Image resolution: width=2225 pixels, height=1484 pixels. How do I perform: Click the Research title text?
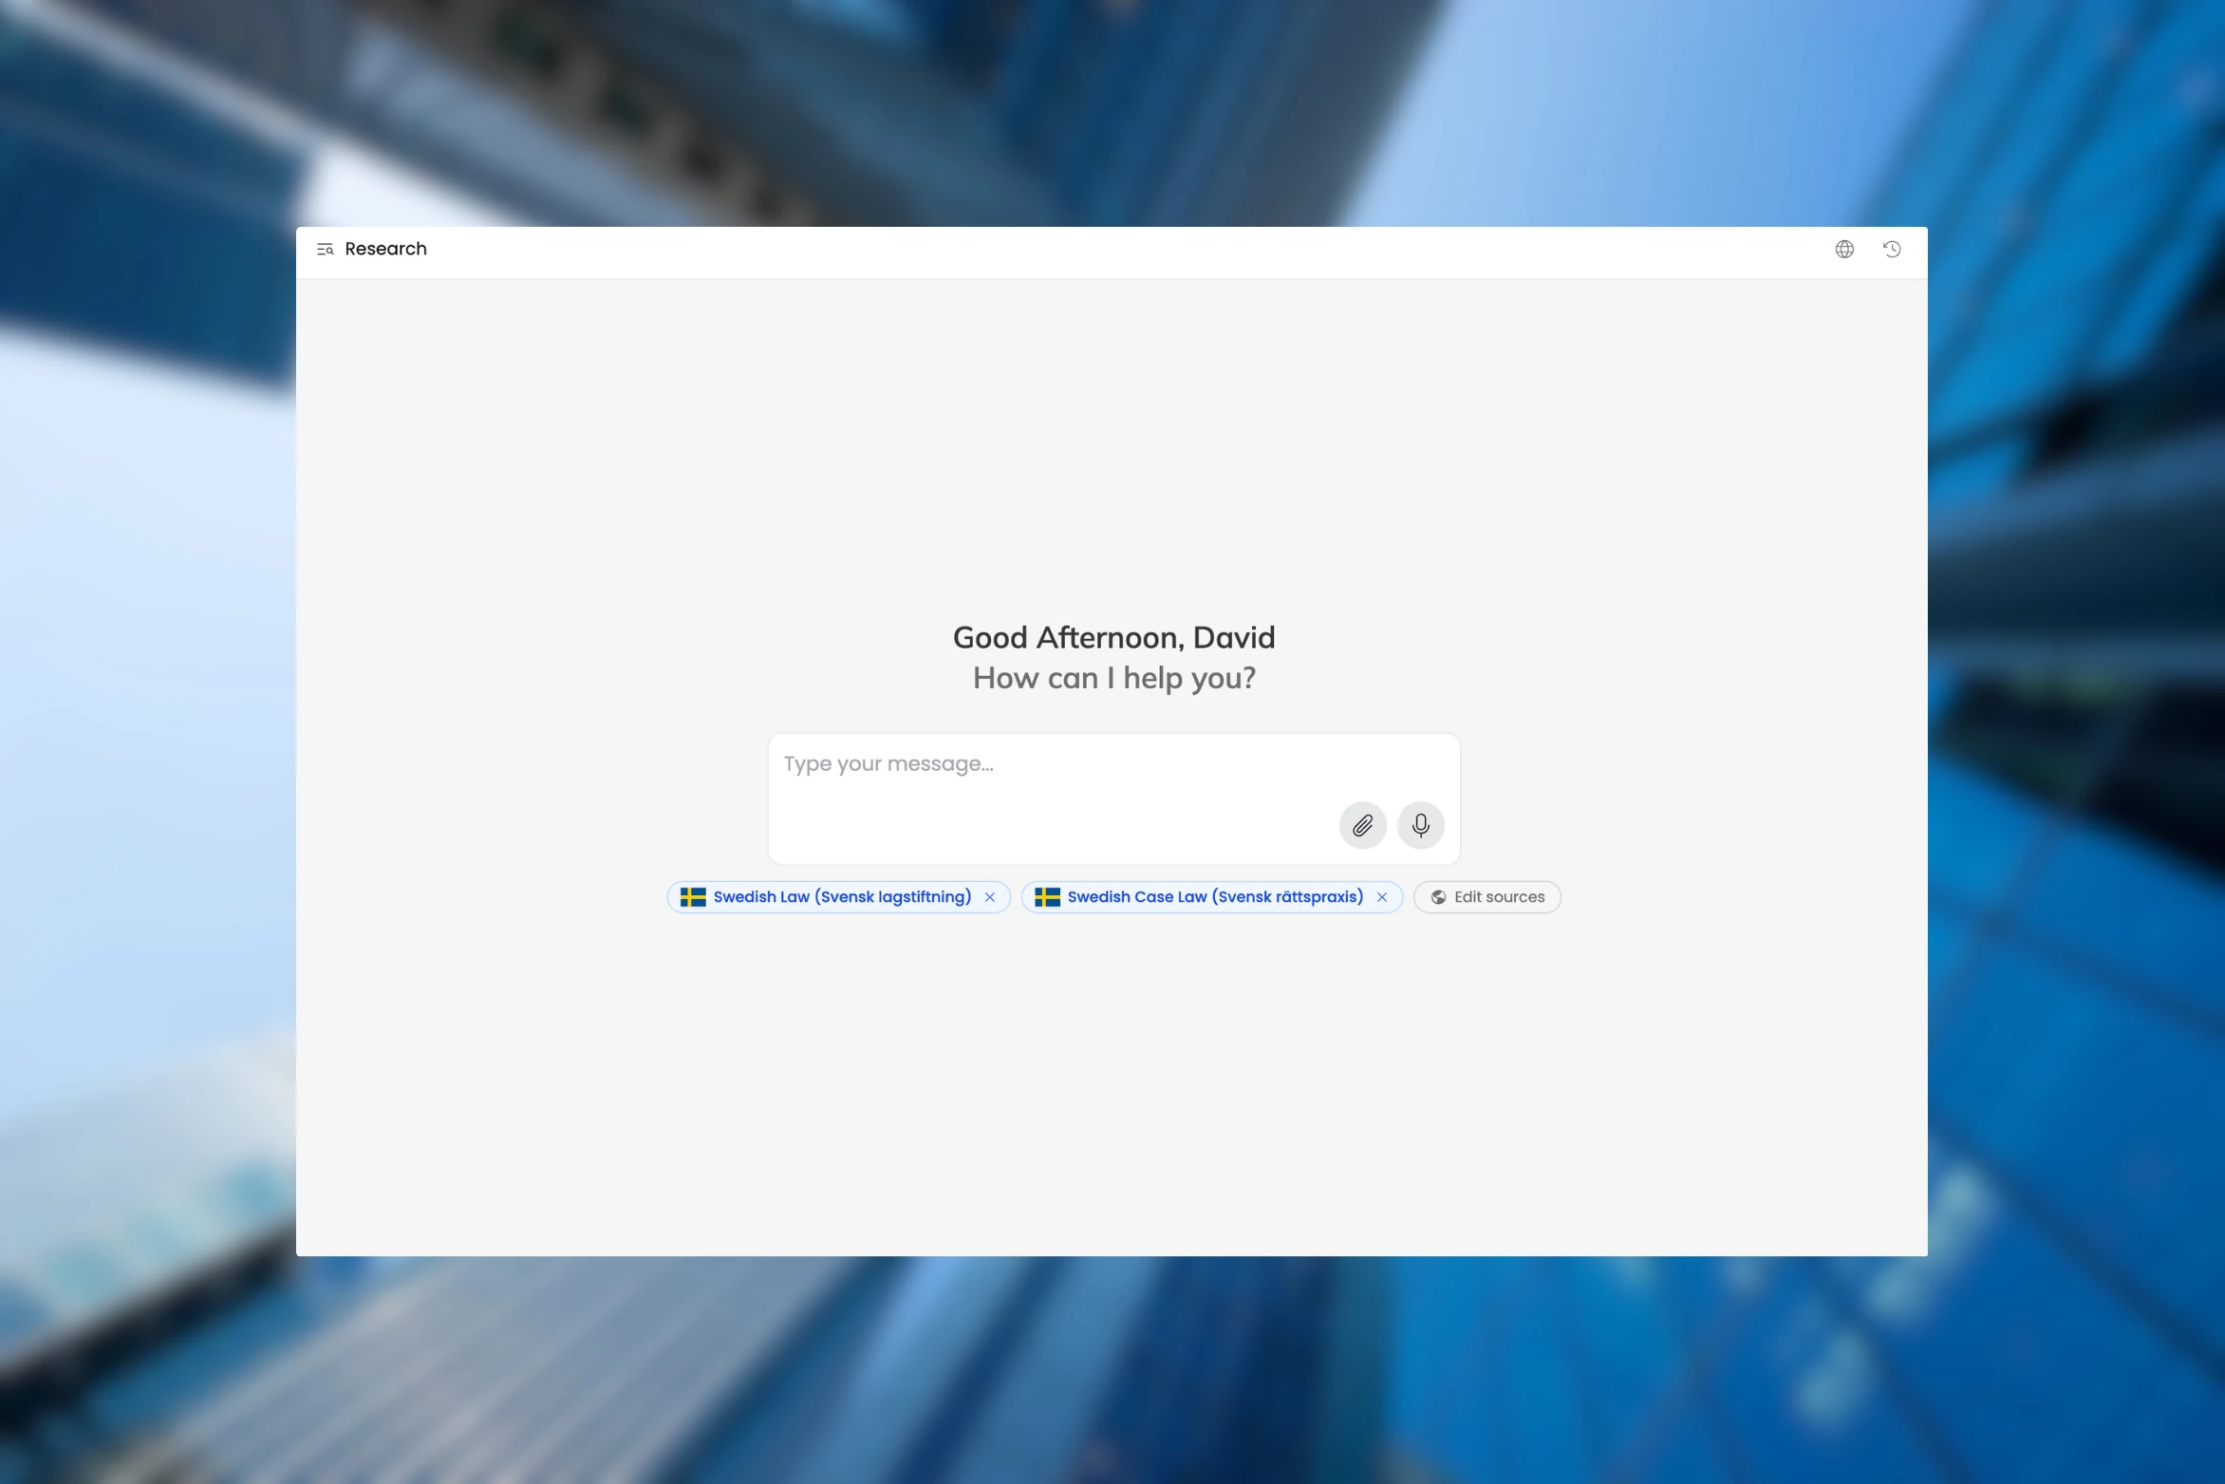click(385, 249)
